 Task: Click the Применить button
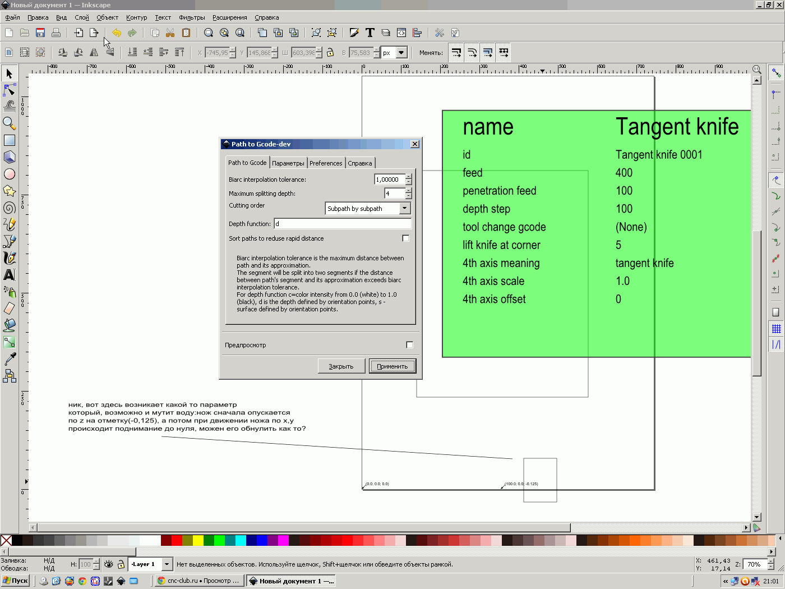pyautogui.click(x=392, y=366)
